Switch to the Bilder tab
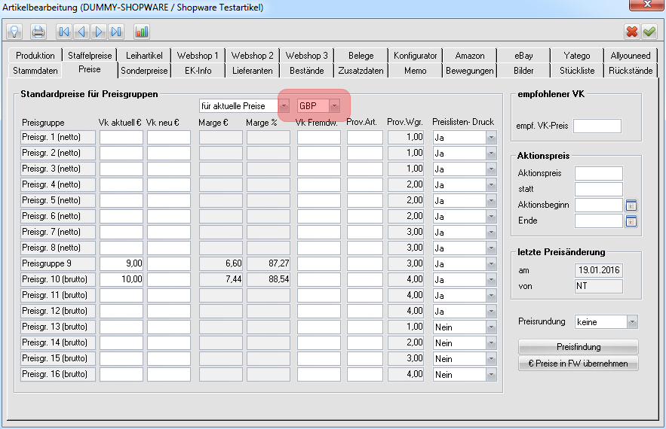Screen dimensions: 666x429 523,71
